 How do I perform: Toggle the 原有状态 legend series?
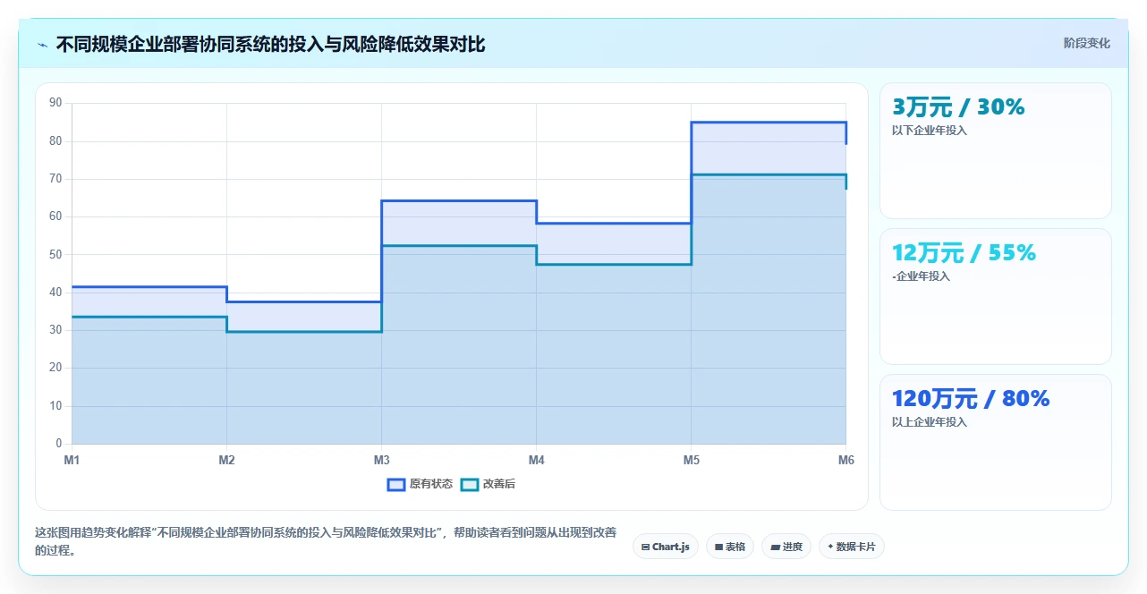click(420, 485)
